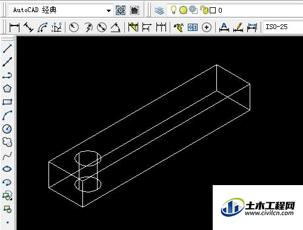Toggle viewport freeze for layer 0
Viewport: 303px width, 230px height.
pyautogui.click(x=193, y=10)
